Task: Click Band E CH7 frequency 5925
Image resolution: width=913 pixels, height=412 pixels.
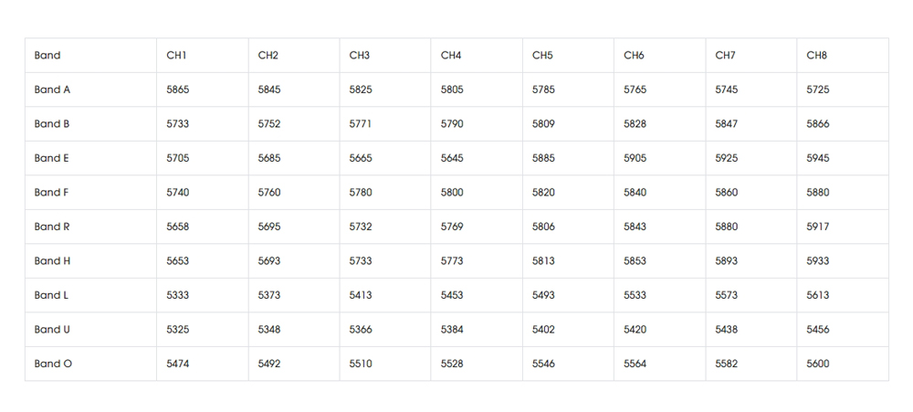Action: pyautogui.click(x=727, y=158)
